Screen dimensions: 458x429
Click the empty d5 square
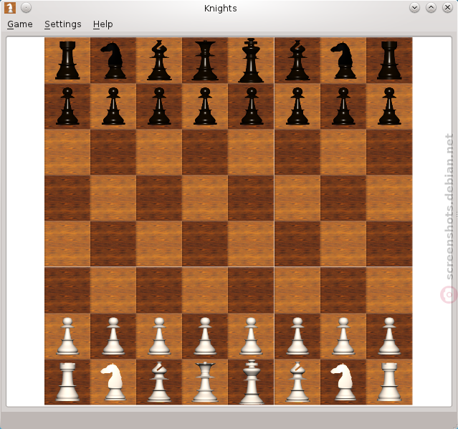click(x=205, y=198)
